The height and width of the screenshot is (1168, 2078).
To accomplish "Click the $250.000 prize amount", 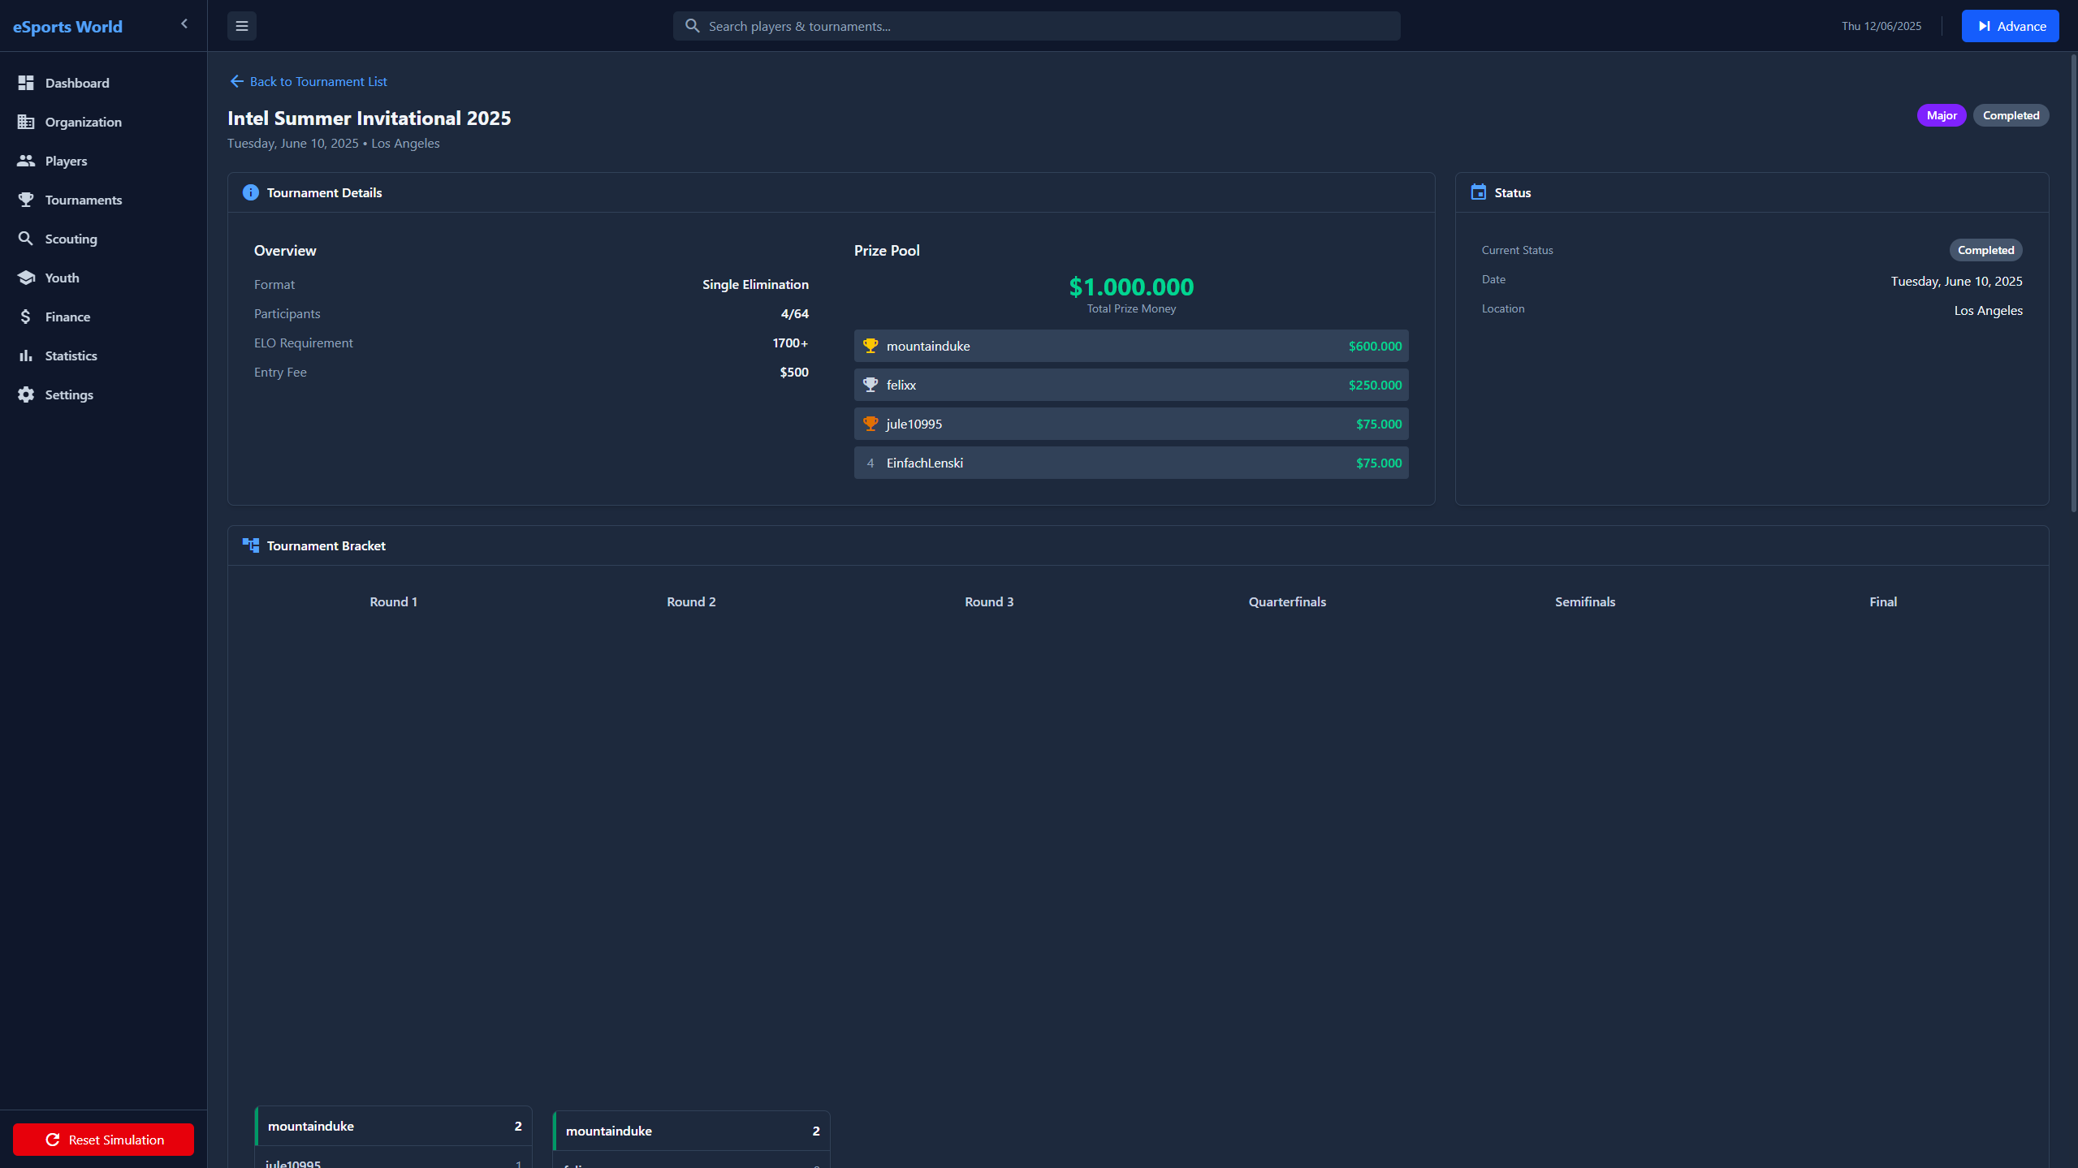I will pyautogui.click(x=1375, y=385).
